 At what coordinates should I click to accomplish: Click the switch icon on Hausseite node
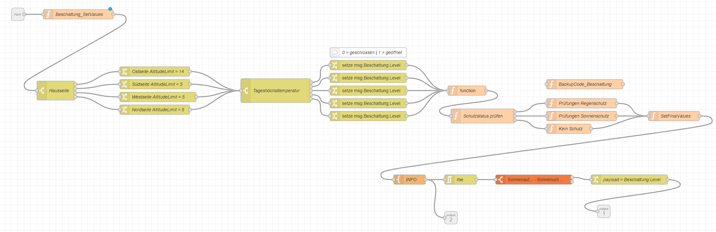point(42,91)
